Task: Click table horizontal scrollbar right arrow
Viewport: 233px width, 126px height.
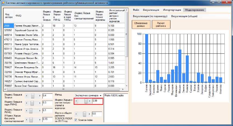Action: click(x=123, y=89)
